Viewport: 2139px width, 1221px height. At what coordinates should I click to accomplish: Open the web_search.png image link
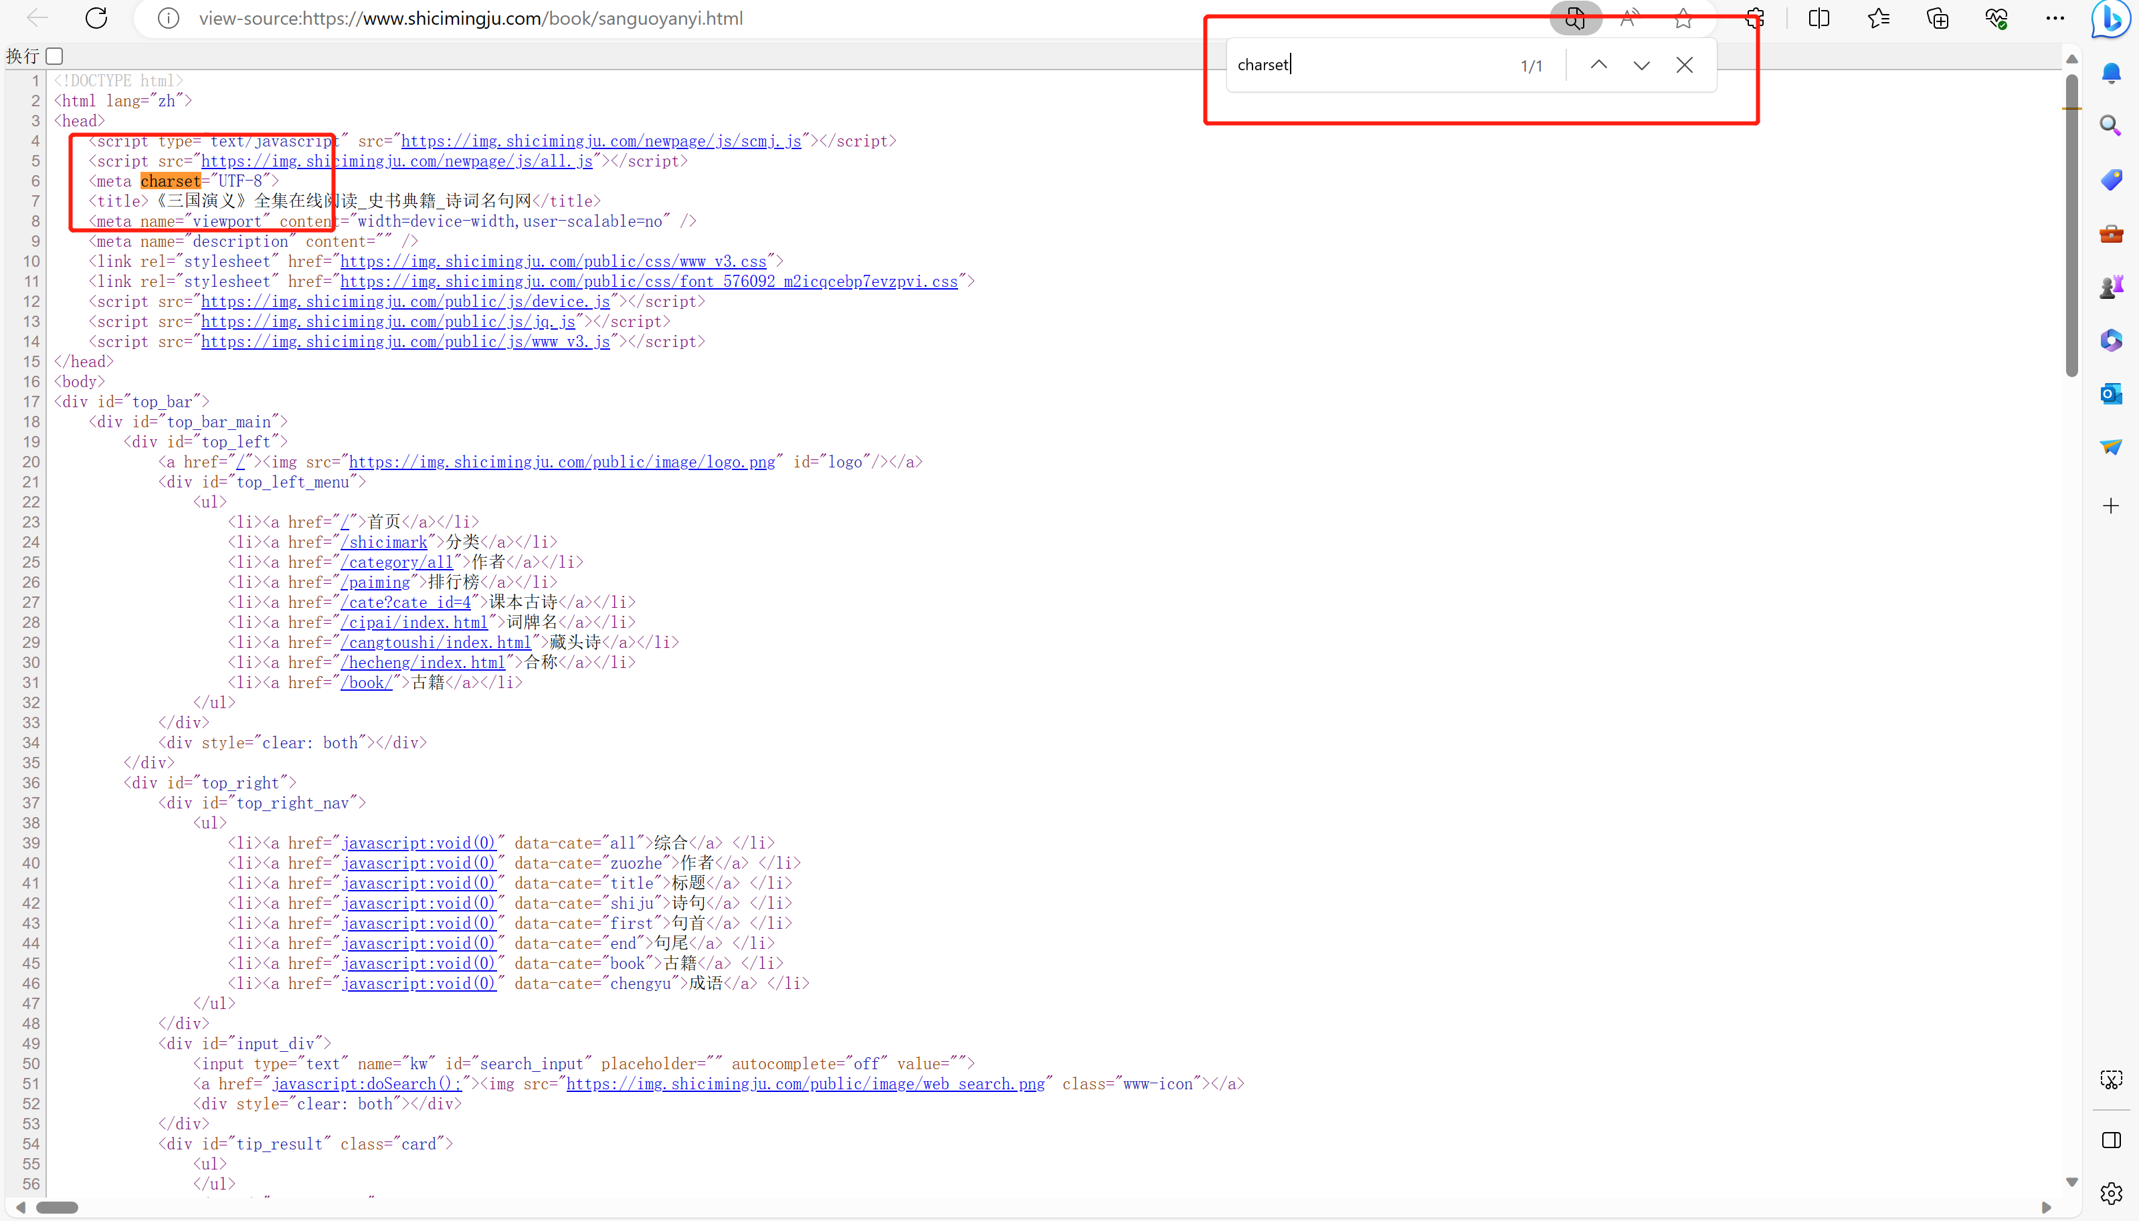[x=806, y=1085]
